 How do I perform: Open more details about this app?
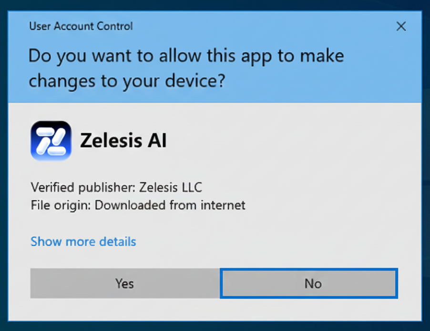tap(83, 241)
